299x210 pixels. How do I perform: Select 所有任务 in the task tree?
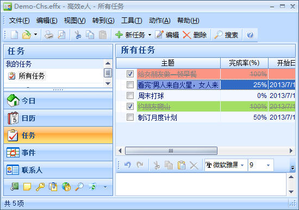(32, 76)
